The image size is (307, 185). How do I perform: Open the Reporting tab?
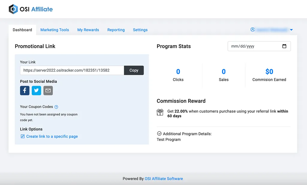click(x=116, y=30)
